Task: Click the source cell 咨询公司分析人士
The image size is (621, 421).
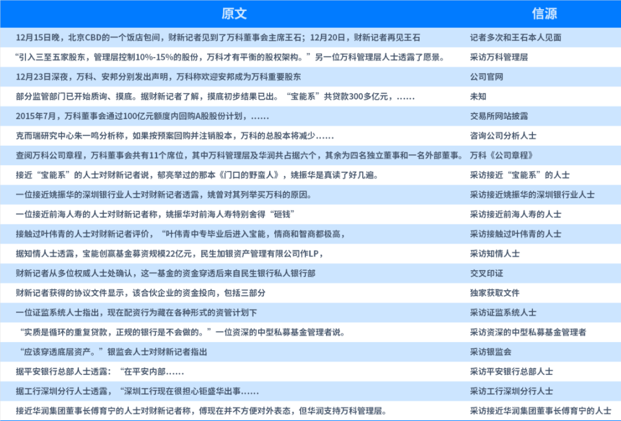Action: [x=503, y=135]
